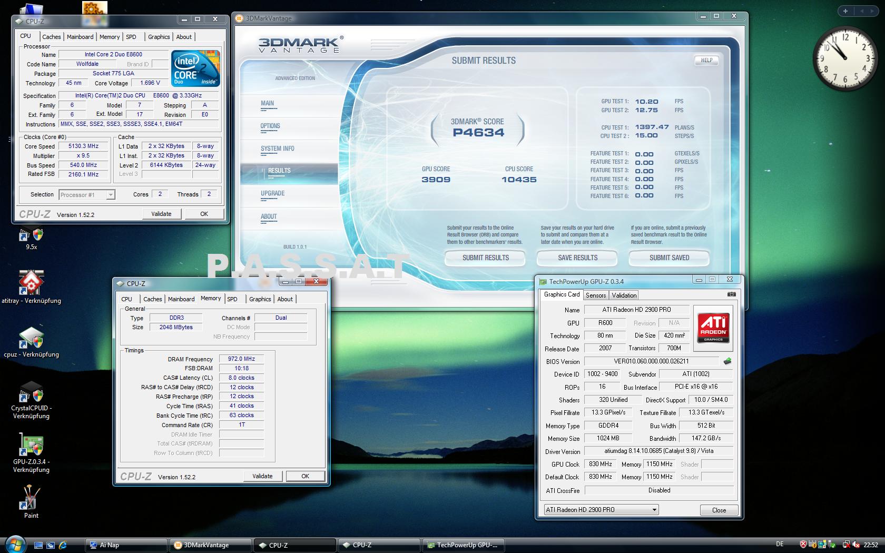
Task: Click the tray icon with yellow warning
Action: tap(812, 545)
